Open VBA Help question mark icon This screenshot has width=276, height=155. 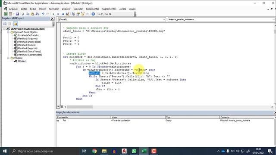click(x=93, y=14)
